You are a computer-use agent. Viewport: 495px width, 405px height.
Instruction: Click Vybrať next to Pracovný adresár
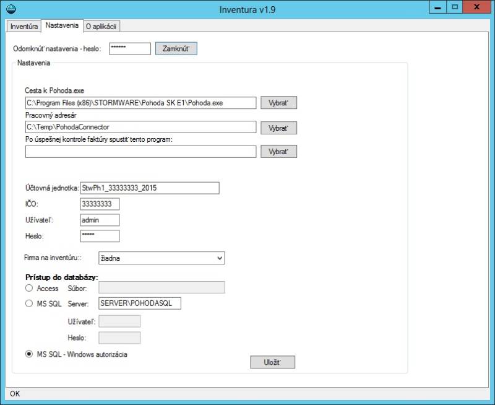coord(278,128)
